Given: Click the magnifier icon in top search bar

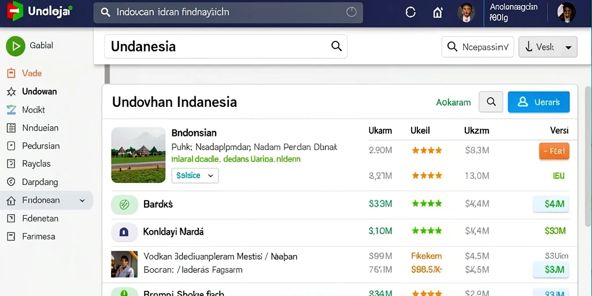Looking at the screenshot, I should tap(106, 13).
